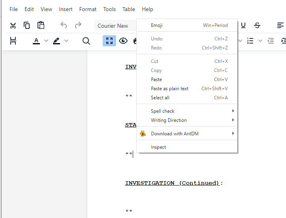This screenshot has width=286, height=218.
Task: Click the Redo arrow toolbar icon
Action: tap(78, 25)
